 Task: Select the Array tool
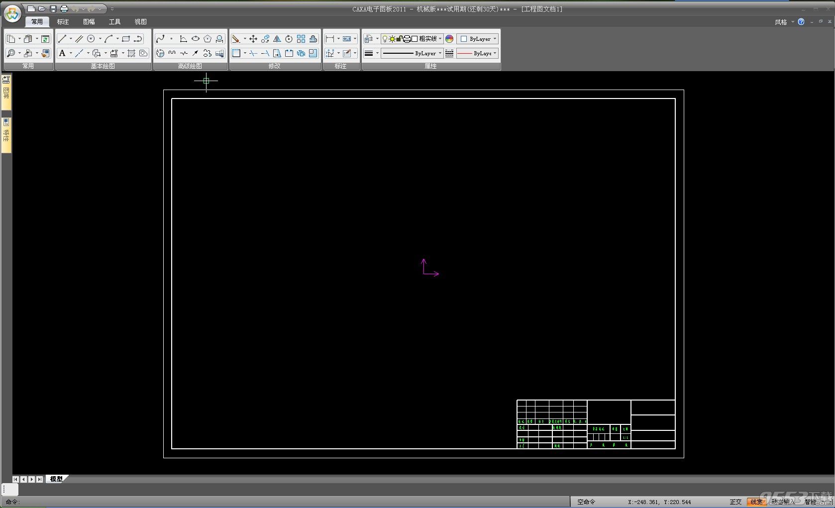[301, 39]
